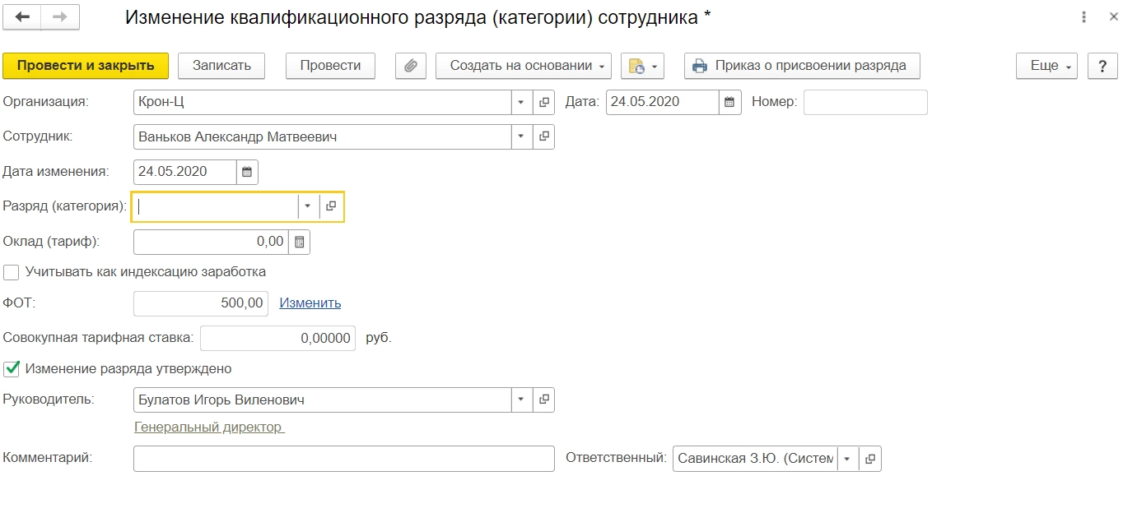This screenshot has width=1137, height=522.
Task: Click into the Комментарий text field
Action: (343, 459)
